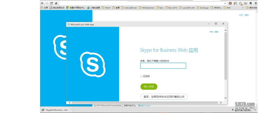Click the Lync window scrollbar down arrow
The height and width of the screenshot is (113, 265).
coord(226,98)
